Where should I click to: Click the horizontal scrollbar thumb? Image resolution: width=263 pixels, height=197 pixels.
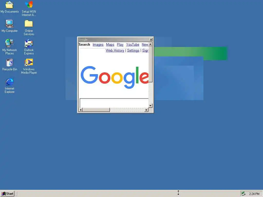(x=96, y=110)
